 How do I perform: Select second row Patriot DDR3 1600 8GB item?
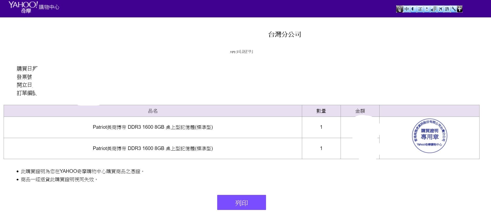pos(153,148)
